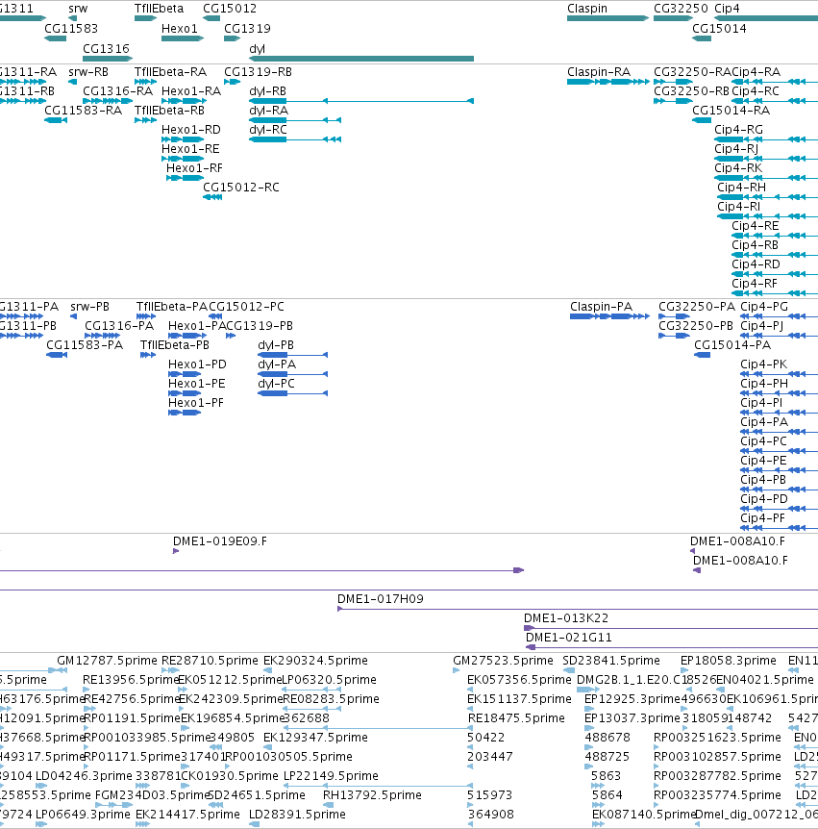Screen dimensions: 818x829
Task: Open the CG15012-RC transcript label
Action: point(241,188)
